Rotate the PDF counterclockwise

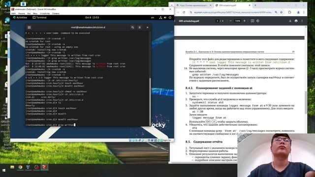(258, 21)
